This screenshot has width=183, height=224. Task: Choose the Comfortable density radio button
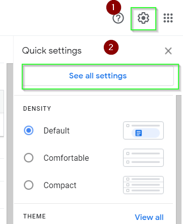(29, 158)
